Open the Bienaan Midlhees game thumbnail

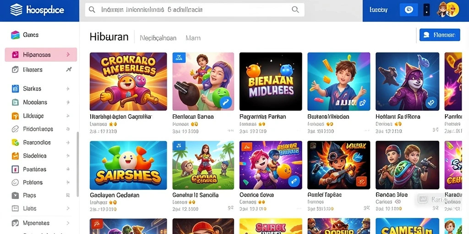point(271,81)
